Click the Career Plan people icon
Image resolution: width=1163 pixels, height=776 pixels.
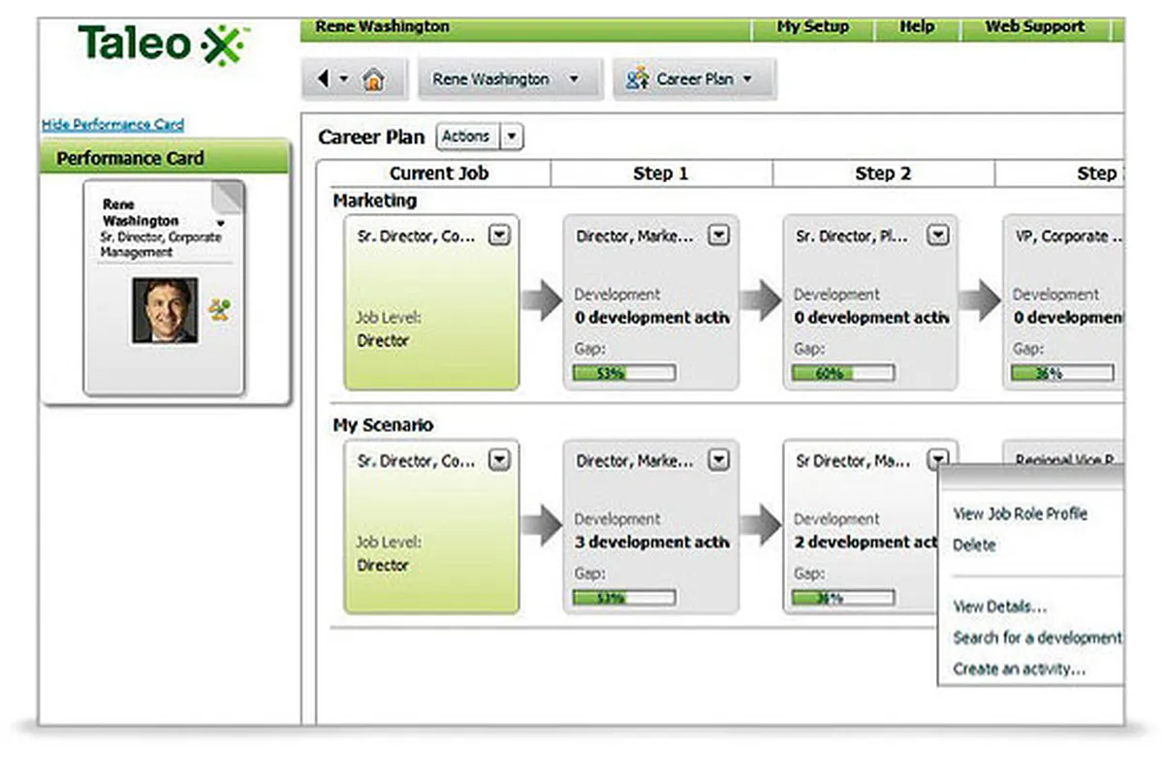pyautogui.click(x=637, y=79)
